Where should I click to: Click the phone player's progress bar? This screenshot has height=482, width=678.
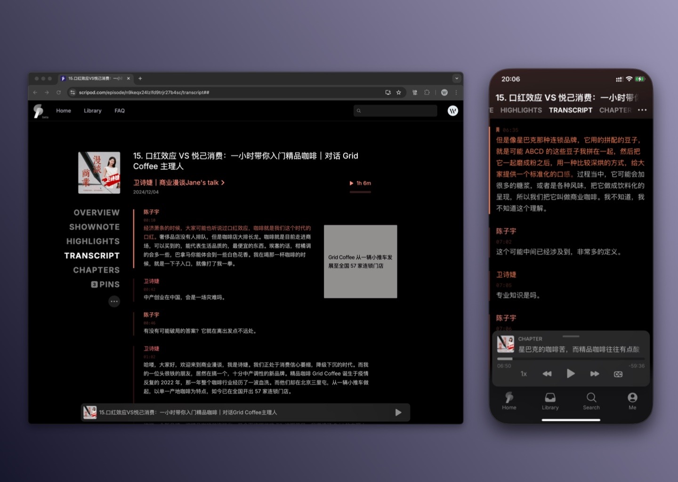coord(571,359)
